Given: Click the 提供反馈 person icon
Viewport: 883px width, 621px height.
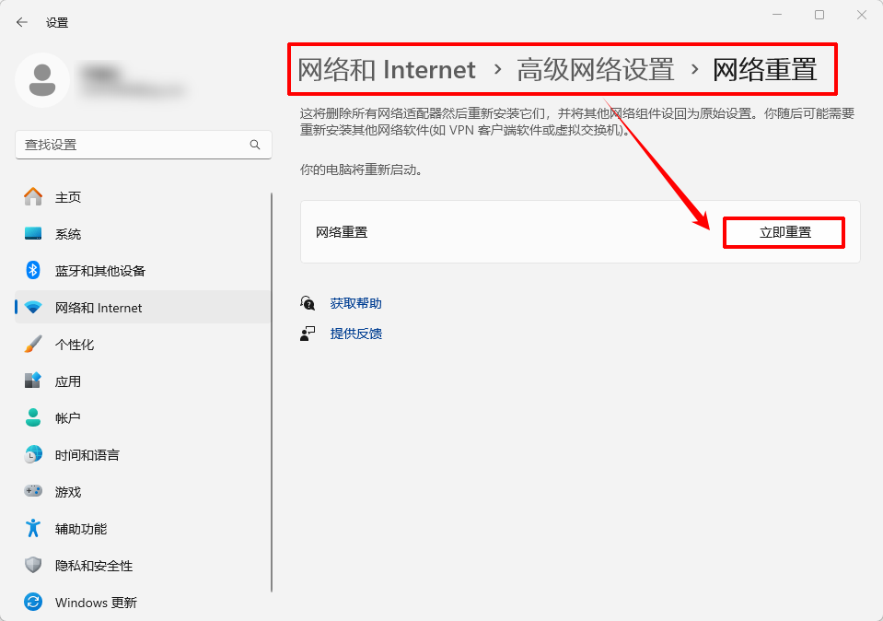Looking at the screenshot, I should tap(308, 334).
